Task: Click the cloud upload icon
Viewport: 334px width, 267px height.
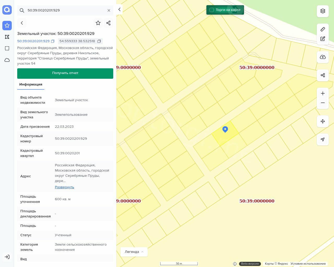Action: click(x=323, y=57)
